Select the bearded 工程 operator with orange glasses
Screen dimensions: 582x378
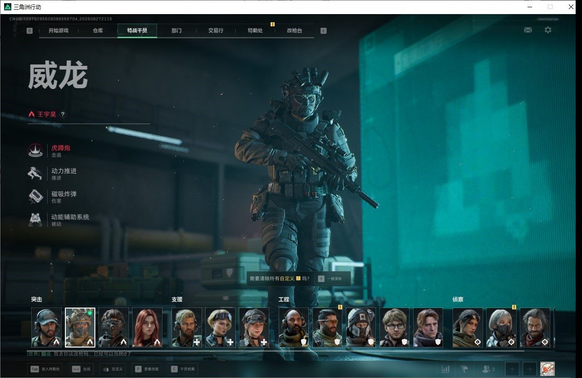coord(327,328)
